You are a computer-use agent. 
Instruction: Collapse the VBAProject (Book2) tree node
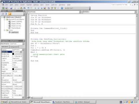tap(2, 17)
